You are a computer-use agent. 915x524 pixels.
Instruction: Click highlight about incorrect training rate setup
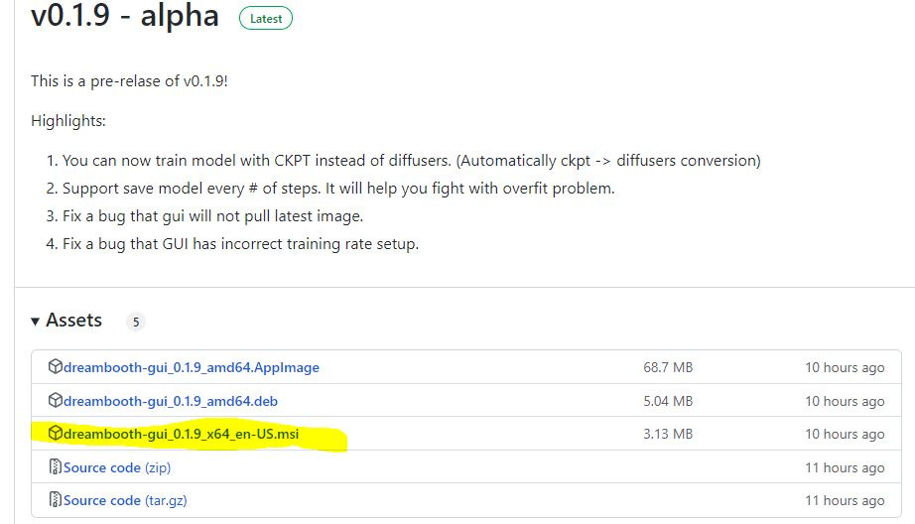[240, 244]
